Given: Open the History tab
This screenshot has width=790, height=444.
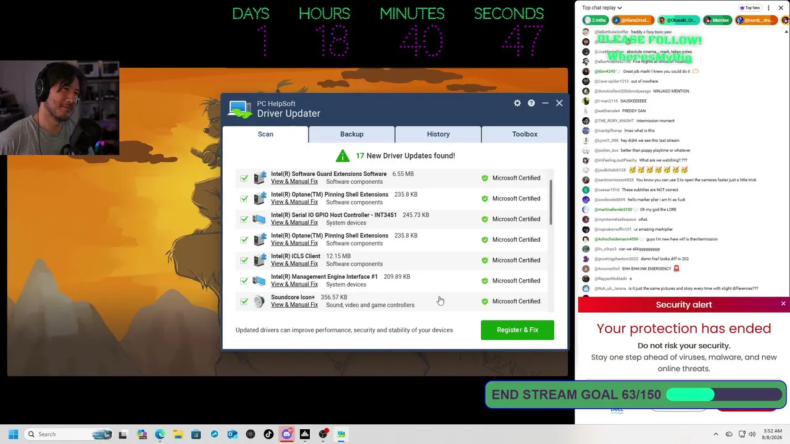Looking at the screenshot, I should [438, 134].
